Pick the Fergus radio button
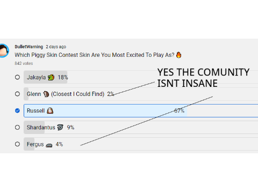The width and height of the screenshot is (258, 193). pos(17,144)
